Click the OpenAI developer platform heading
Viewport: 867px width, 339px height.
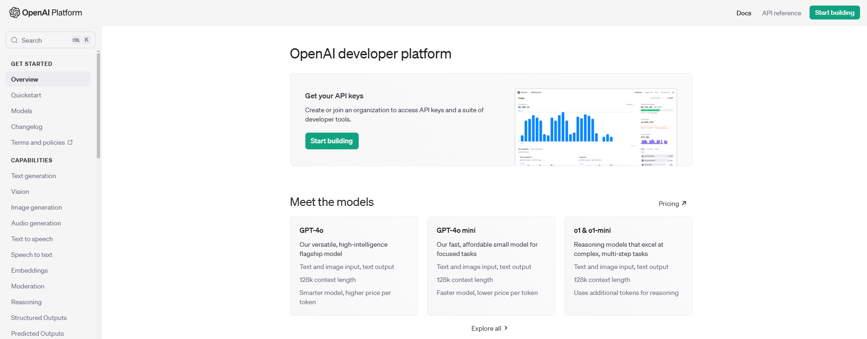coord(371,54)
